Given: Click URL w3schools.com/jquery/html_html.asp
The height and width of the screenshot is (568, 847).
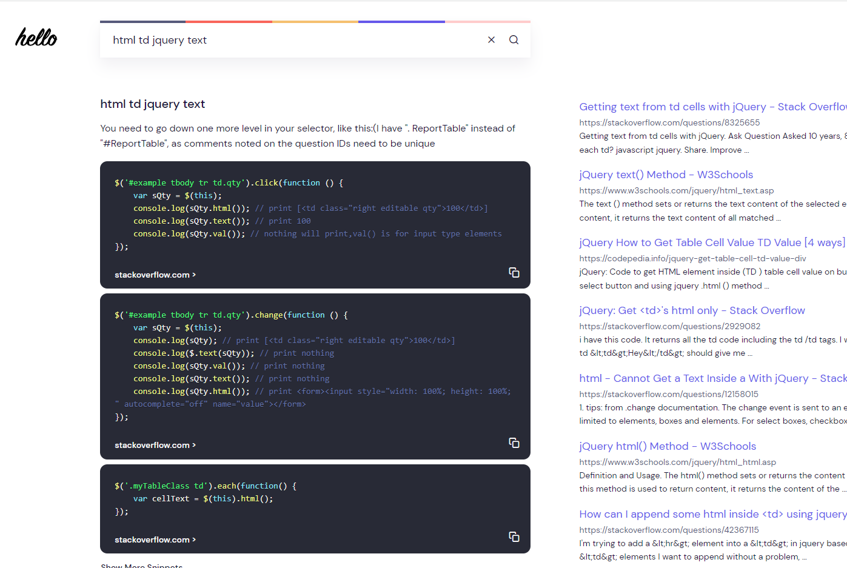Looking at the screenshot, I should pyautogui.click(x=678, y=462).
